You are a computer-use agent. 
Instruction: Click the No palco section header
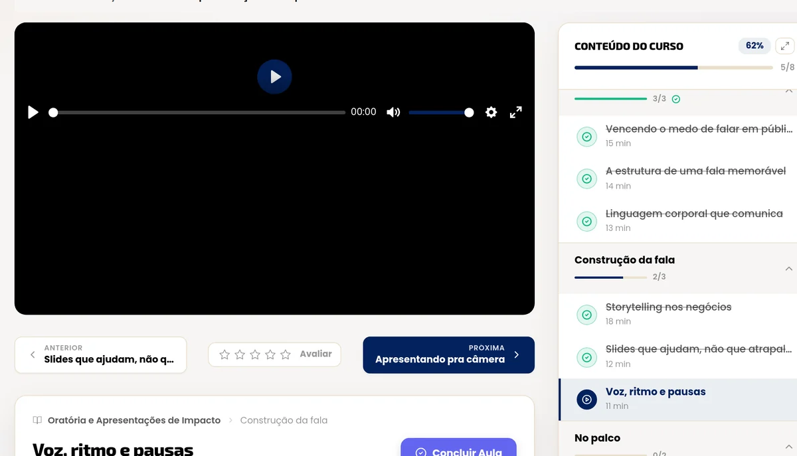(677, 440)
